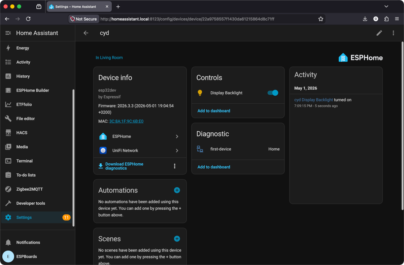The width and height of the screenshot is (404, 265).
Task: Expand the ESPHome integration row chevron
Action: [x=177, y=136]
